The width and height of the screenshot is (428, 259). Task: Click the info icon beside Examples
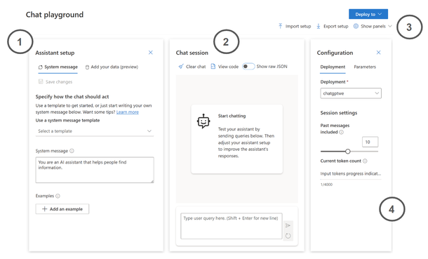[x=58, y=196]
